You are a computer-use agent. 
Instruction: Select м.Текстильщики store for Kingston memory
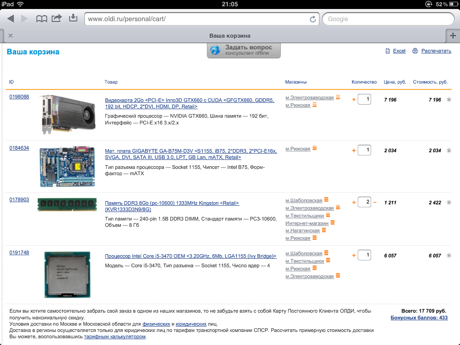pyautogui.click(x=305, y=216)
